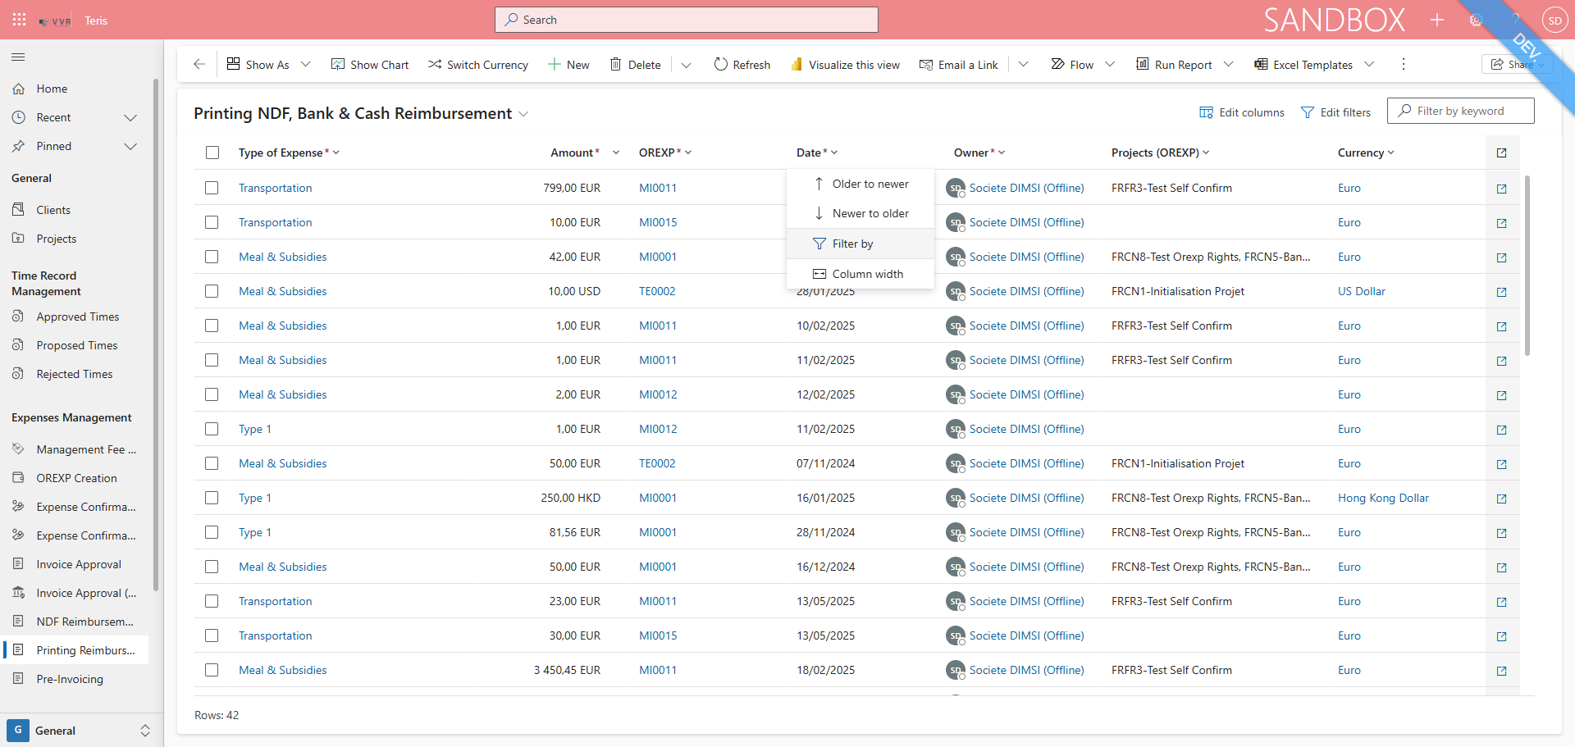Click the Delete trash button
Viewport: 1575px width, 747px height.
pyautogui.click(x=636, y=65)
